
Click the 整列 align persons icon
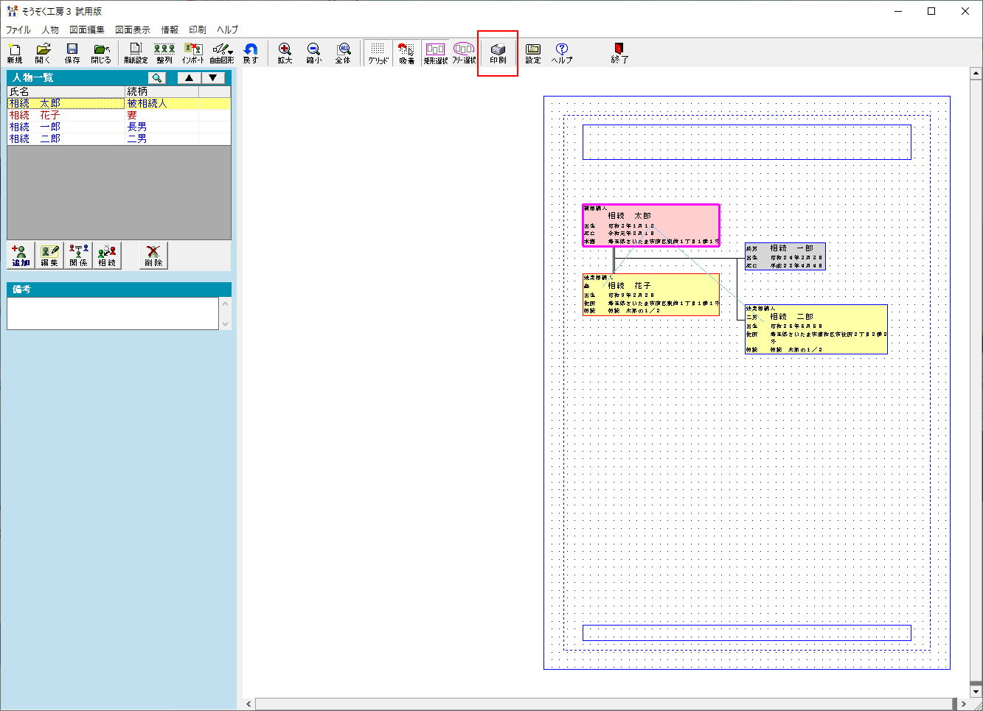tap(164, 53)
